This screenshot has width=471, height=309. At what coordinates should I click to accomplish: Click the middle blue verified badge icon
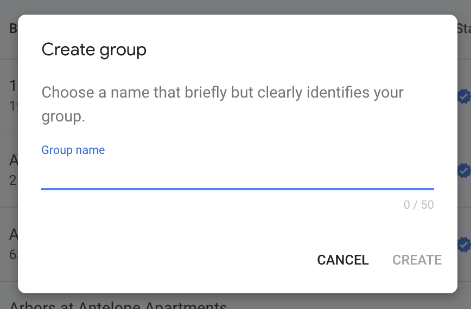(x=464, y=171)
